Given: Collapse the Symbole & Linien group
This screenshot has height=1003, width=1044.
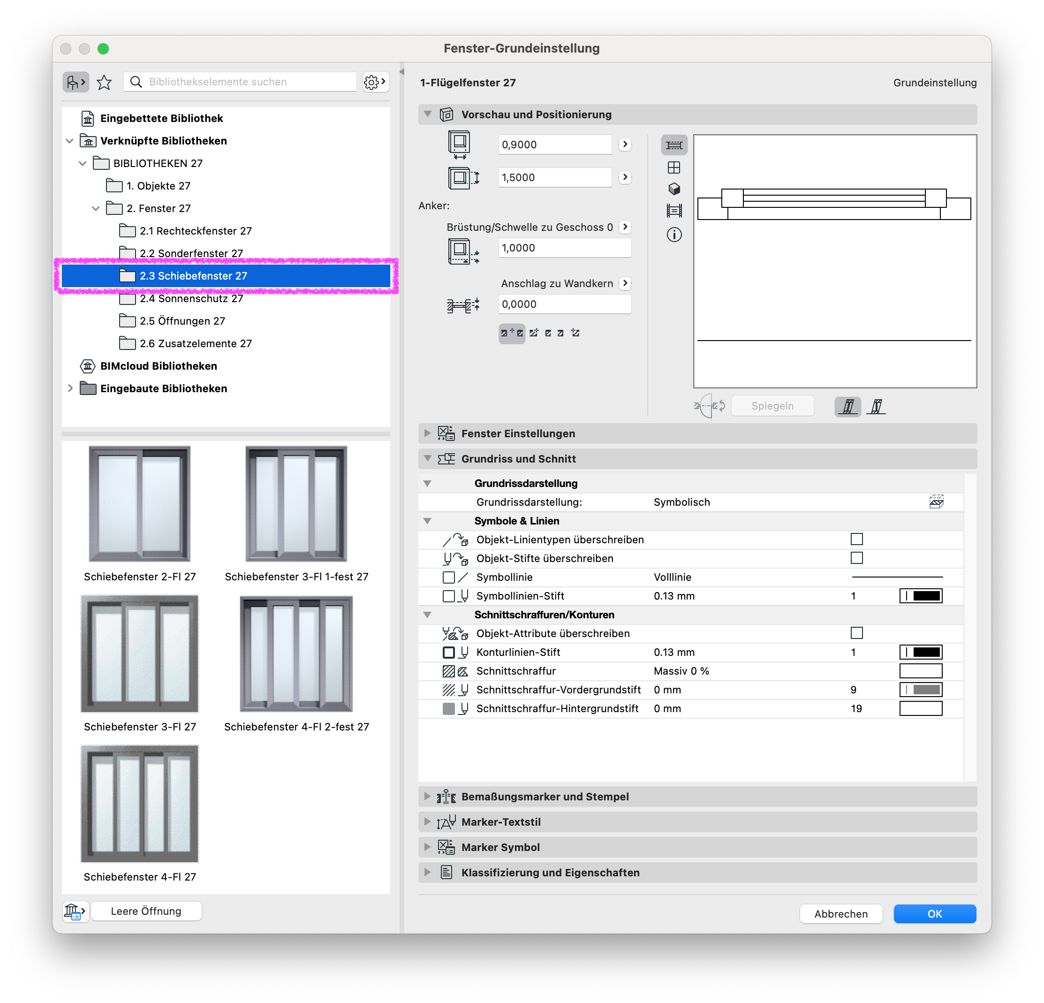Looking at the screenshot, I should click(427, 521).
